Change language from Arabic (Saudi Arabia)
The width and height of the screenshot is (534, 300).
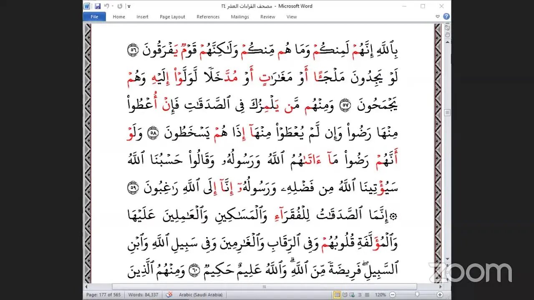[201, 295]
